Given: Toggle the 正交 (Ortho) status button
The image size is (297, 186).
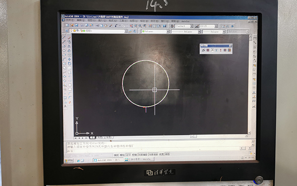Looking at the screenshot, I should pyautogui.click(x=128, y=155).
